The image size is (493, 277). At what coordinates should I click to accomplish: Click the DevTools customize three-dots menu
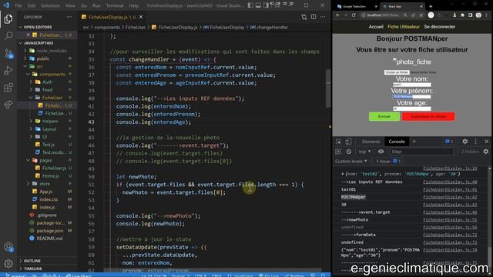pos(475,142)
